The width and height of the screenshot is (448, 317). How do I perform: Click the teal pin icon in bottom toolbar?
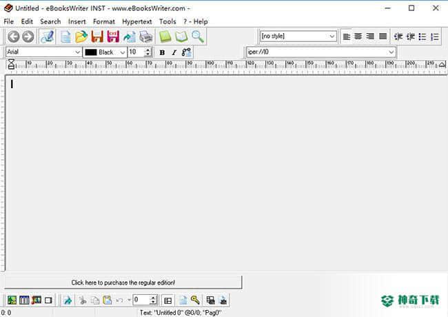[x=68, y=300]
